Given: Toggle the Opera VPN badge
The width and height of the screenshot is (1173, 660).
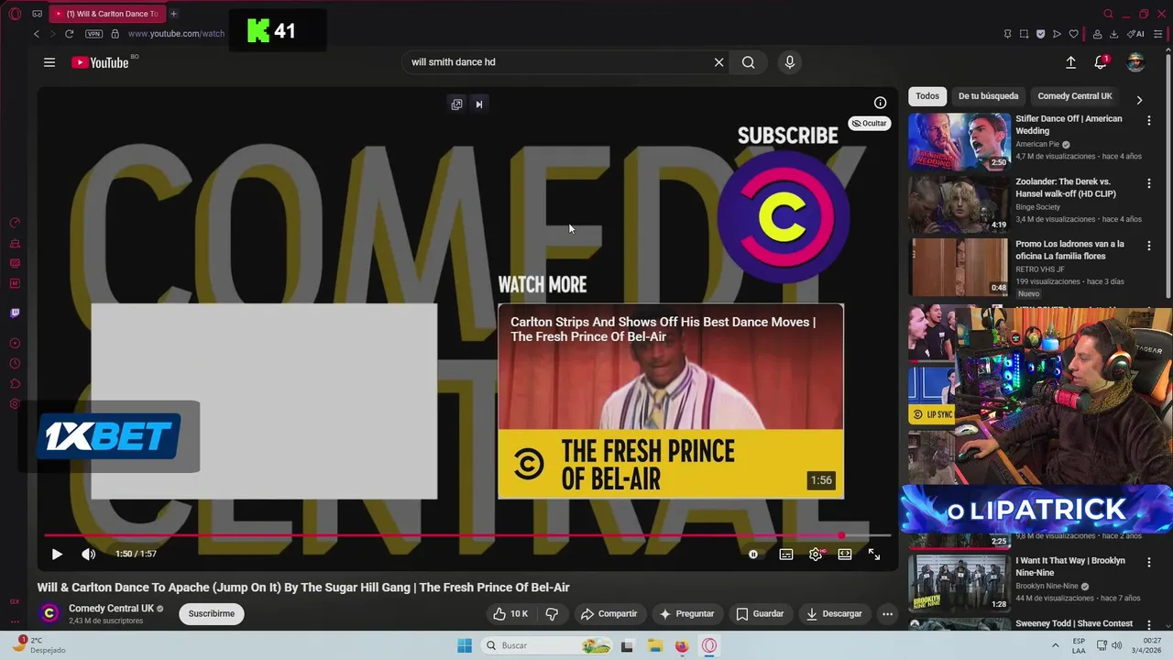Looking at the screenshot, I should click(93, 34).
